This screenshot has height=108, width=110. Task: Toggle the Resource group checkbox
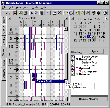click(x=72, y=74)
